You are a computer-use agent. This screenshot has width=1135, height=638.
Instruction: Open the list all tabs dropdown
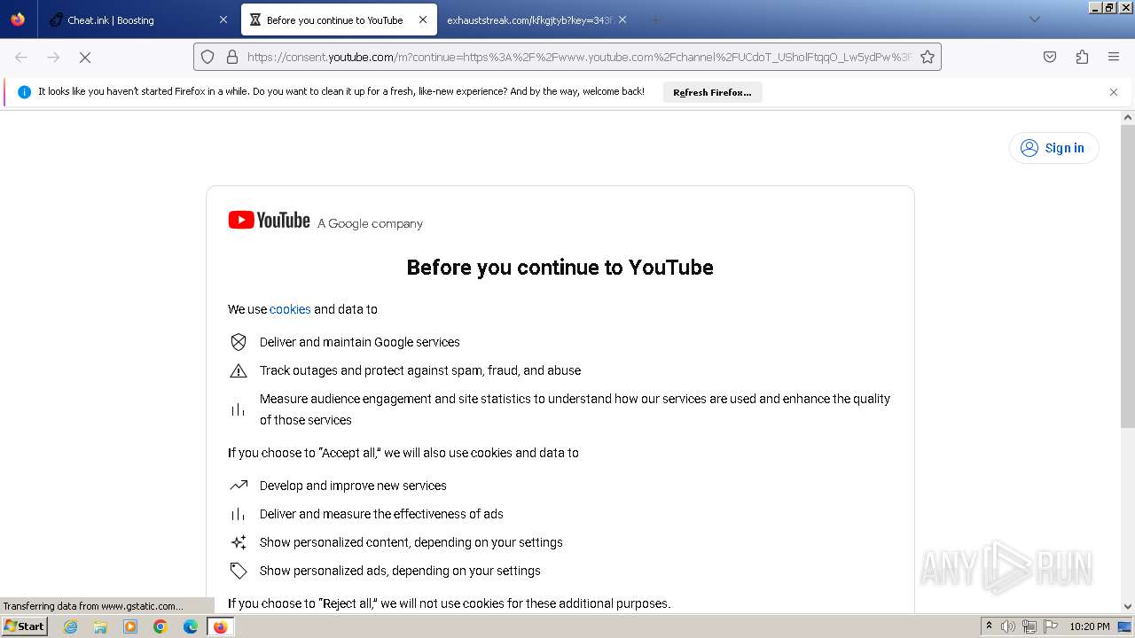coord(1034,19)
